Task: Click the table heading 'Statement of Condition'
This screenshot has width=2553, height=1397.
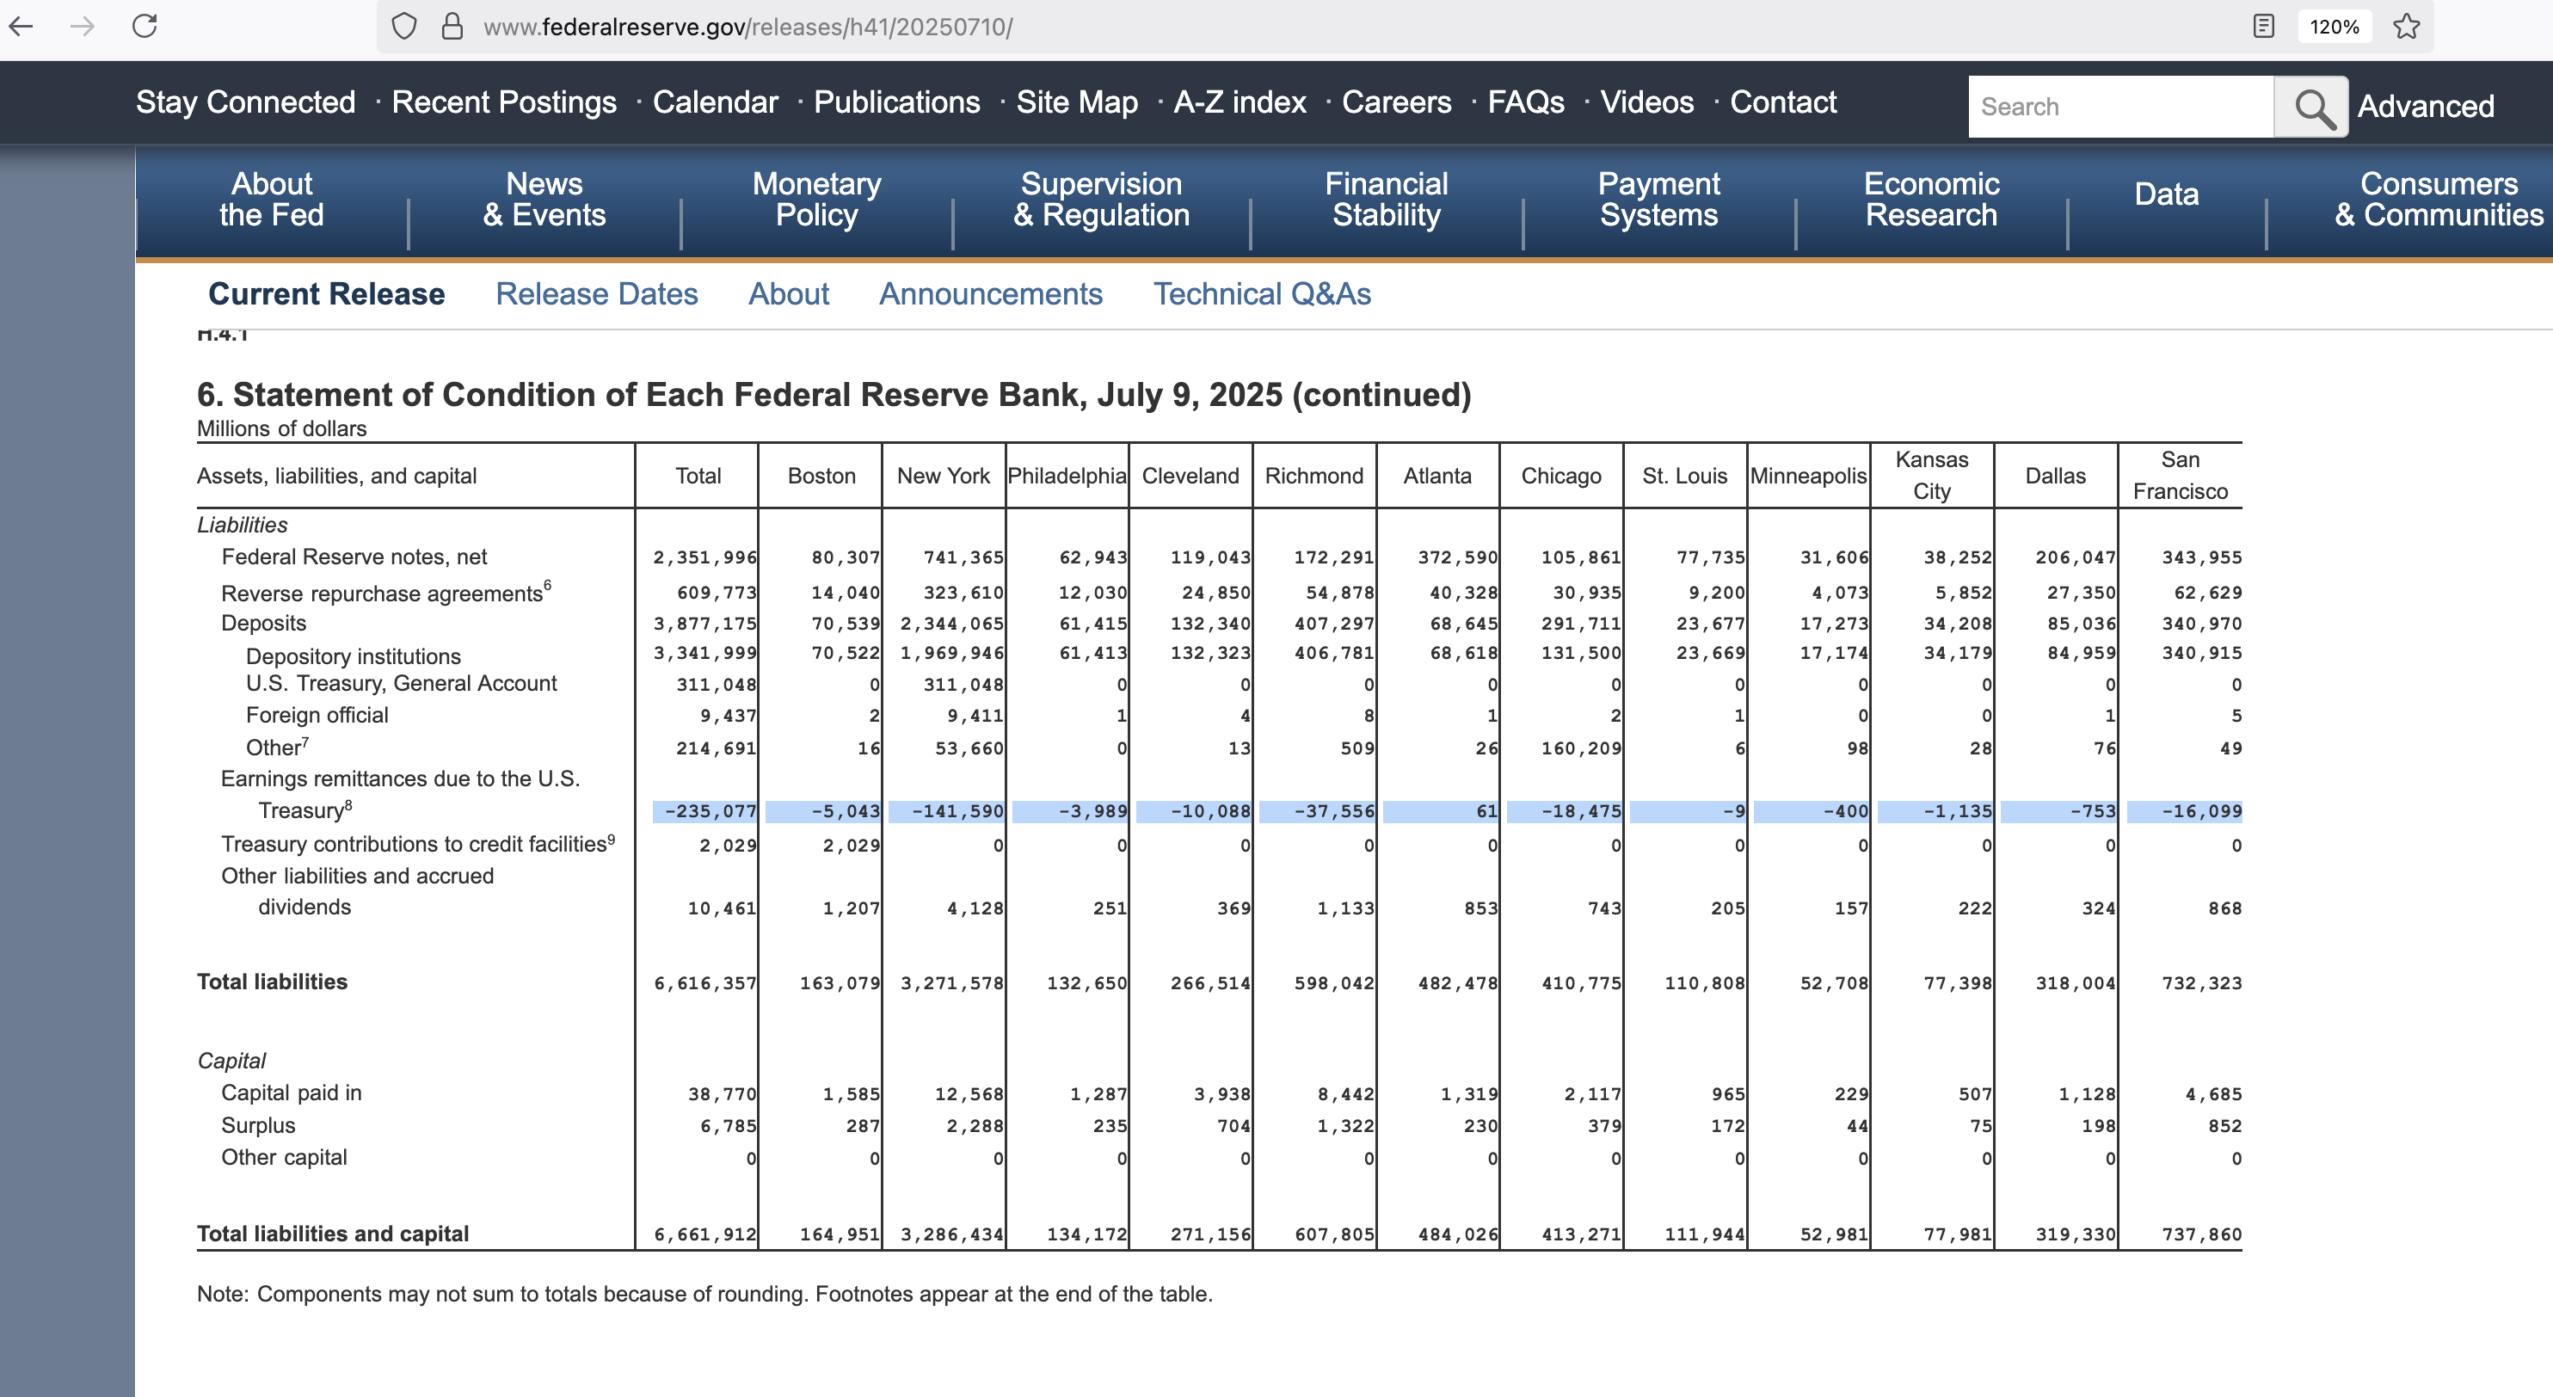Action: 834,394
